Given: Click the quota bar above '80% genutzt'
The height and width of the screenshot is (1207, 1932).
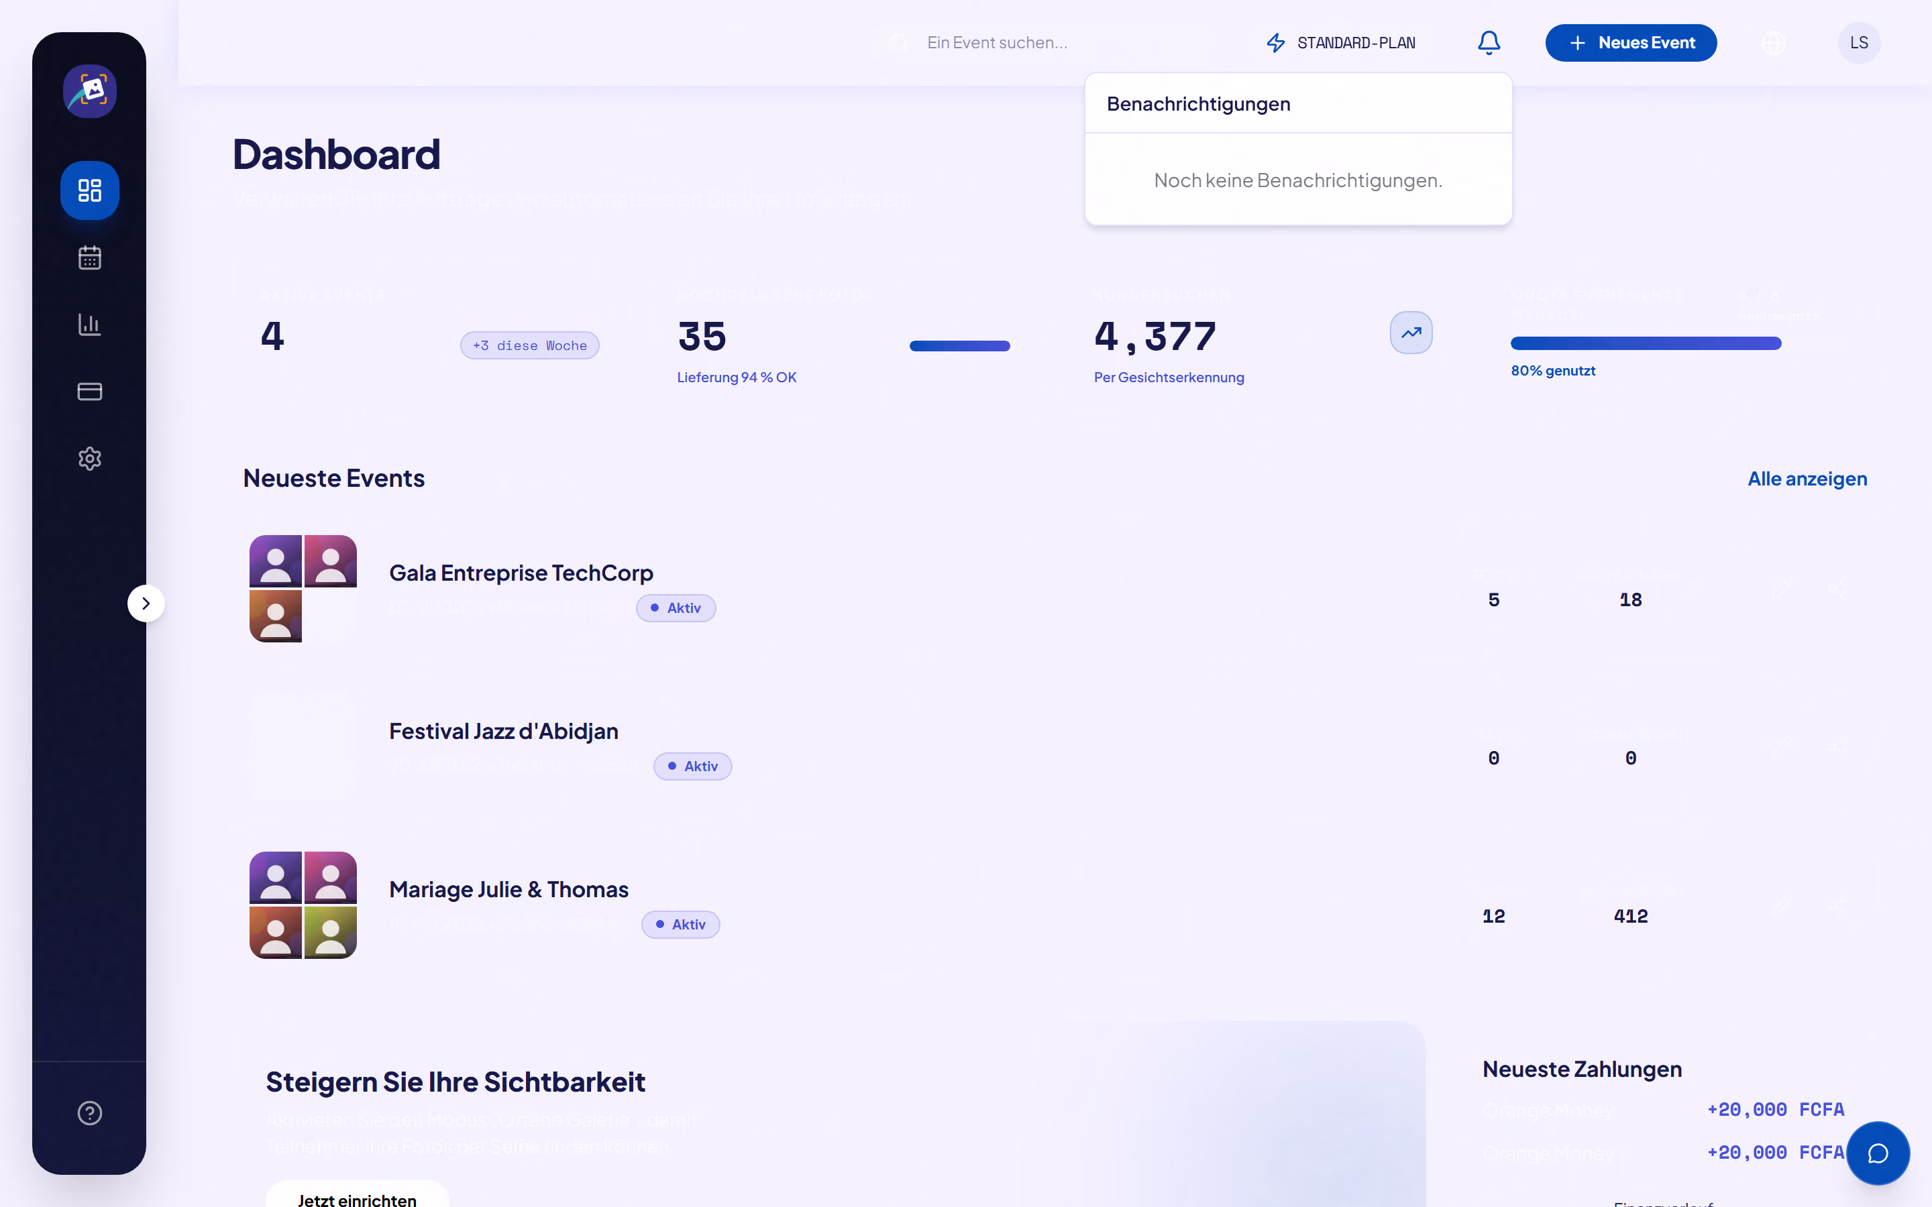Looking at the screenshot, I should [x=1646, y=343].
